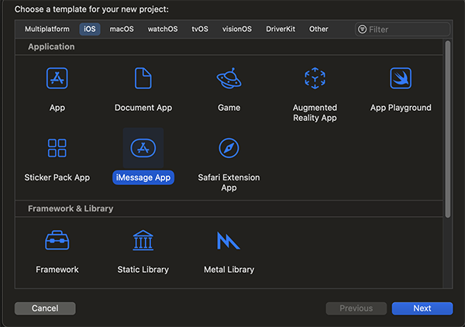Select Augmented Reality App template
465x327 pixels.
click(315, 78)
